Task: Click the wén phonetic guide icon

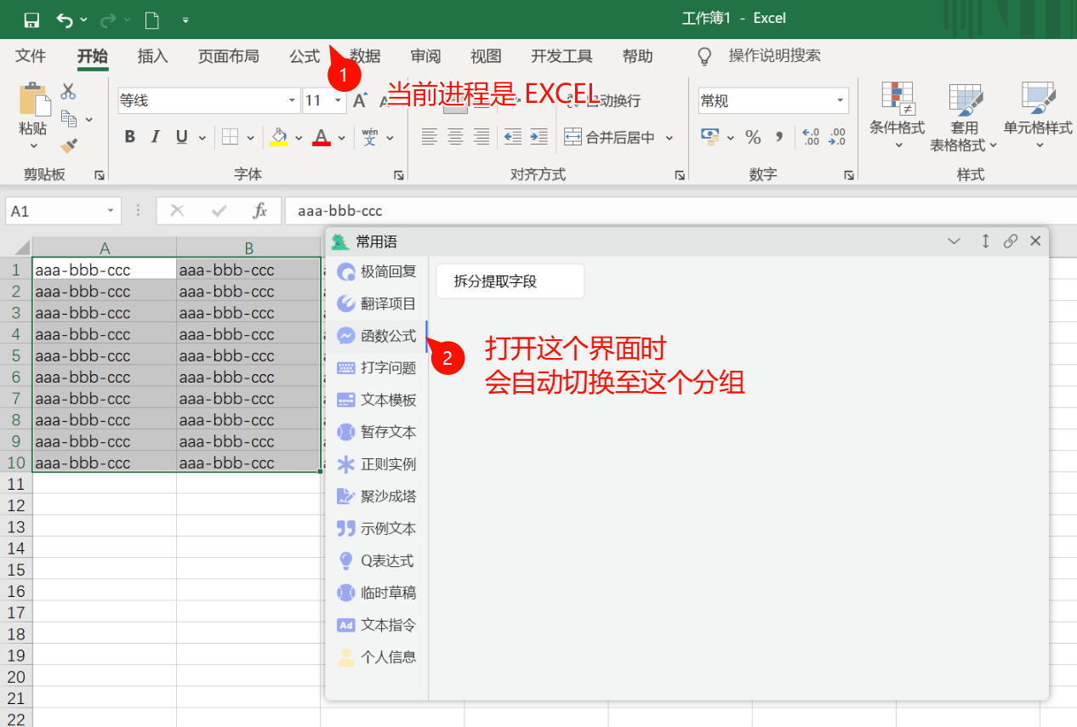Action: coord(370,137)
